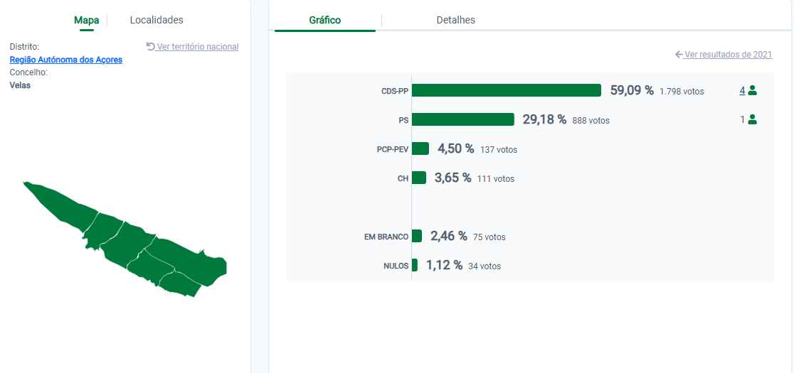This screenshot has height=373, width=794.
Task: Click the left arrow icon for 2021 results
Action: click(679, 55)
